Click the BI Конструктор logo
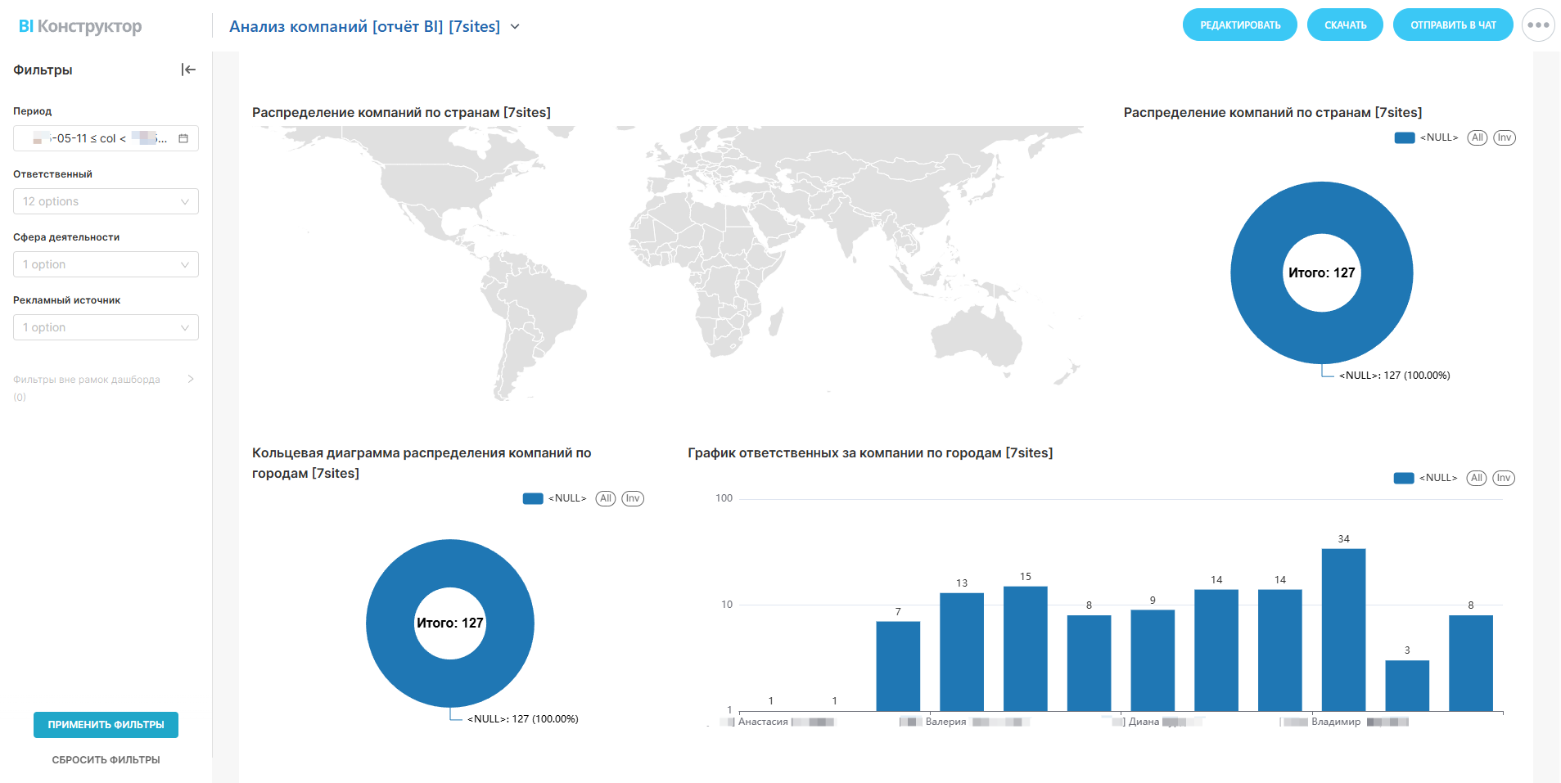This screenshot has width=1561, height=783. pos(80,26)
